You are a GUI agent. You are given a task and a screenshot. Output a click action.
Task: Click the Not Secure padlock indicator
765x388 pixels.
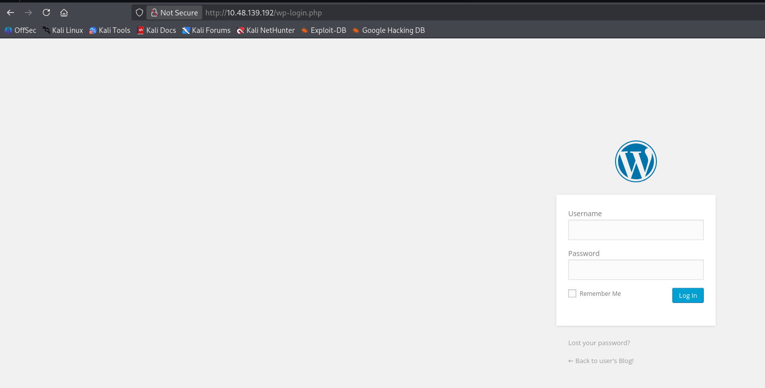point(174,12)
